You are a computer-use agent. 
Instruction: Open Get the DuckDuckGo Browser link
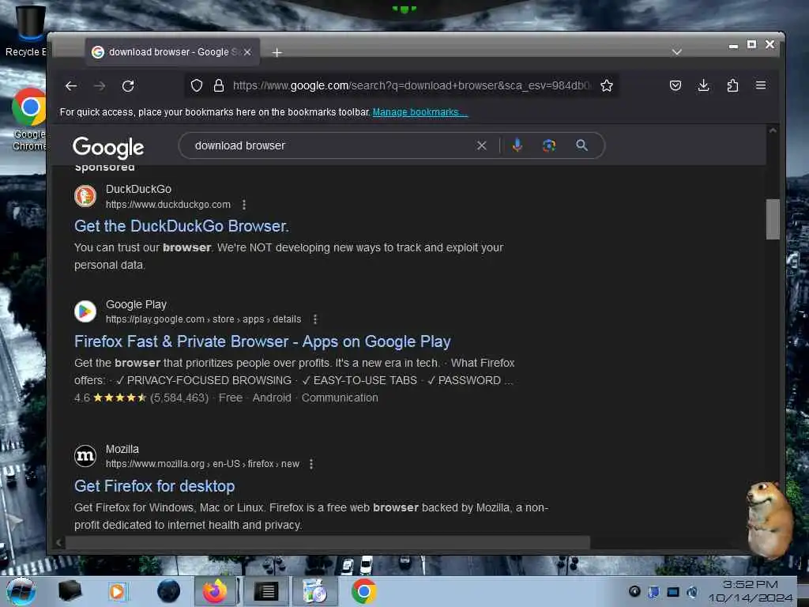click(182, 226)
